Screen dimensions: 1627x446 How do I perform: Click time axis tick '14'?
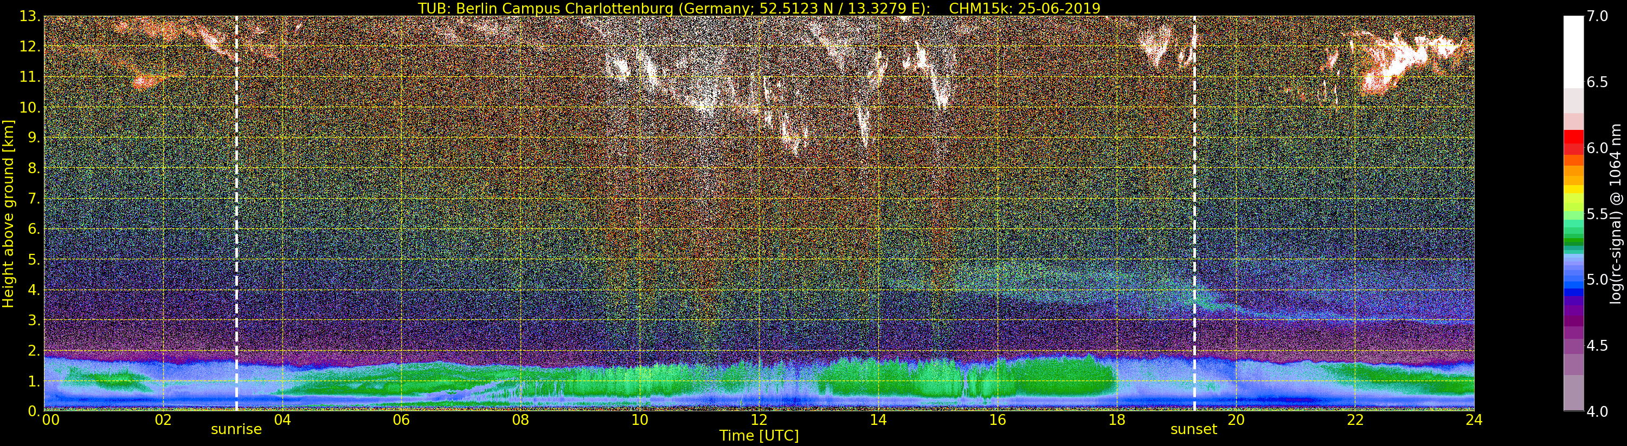878,420
